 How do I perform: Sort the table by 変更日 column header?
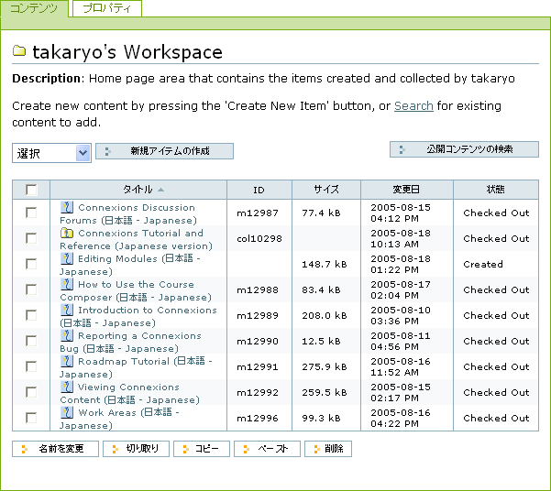click(x=406, y=190)
